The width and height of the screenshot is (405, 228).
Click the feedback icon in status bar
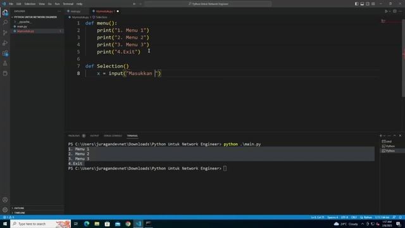pos(394,217)
